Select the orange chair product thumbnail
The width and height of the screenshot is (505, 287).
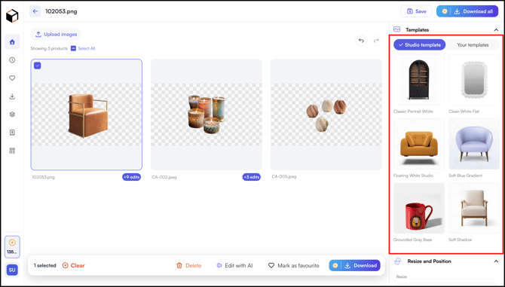87,114
